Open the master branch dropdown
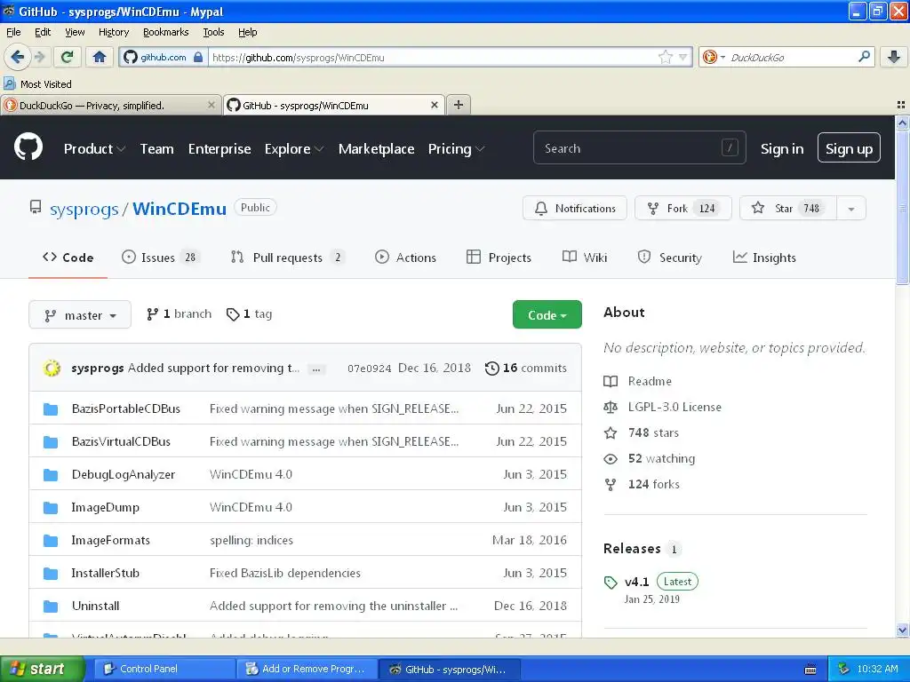 point(80,315)
